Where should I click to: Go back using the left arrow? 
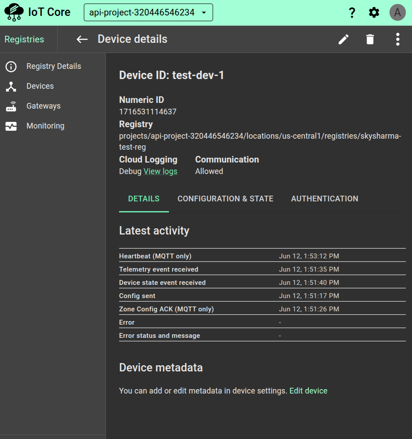pos(82,39)
